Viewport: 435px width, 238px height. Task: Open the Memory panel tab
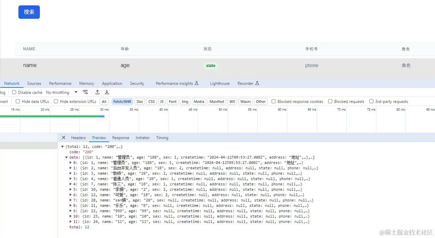pos(87,83)
